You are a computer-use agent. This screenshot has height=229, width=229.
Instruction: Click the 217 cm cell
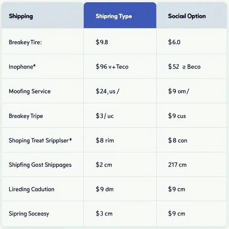point(177,165)
